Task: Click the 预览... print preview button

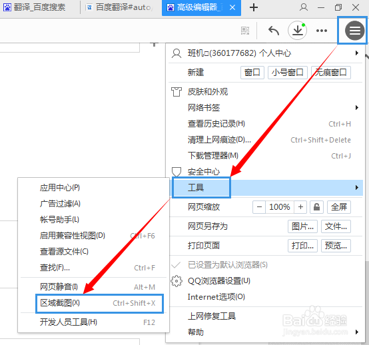Action: coord(336,246)
